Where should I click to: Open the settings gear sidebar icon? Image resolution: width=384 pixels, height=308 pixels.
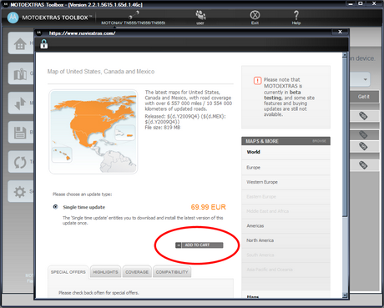pos(20,192)
